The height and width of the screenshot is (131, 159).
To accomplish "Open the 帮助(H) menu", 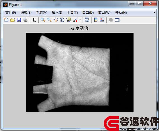I will point(121,13).
